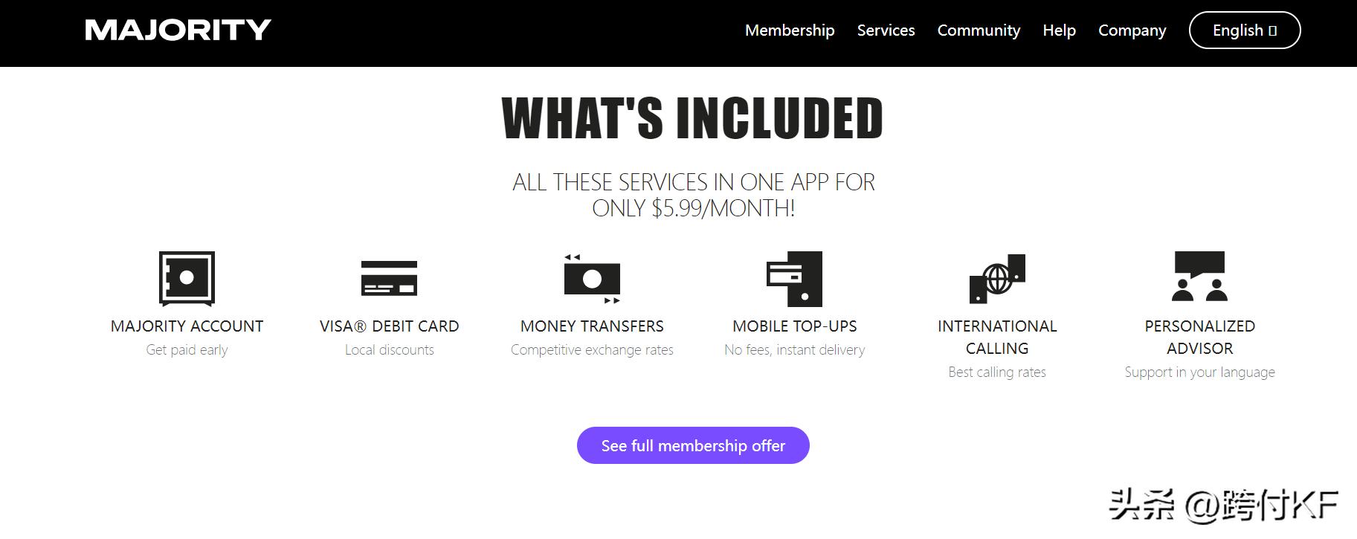This screenshot has width=1357, height=539.
Task: Click the Majority Account safe icon
Action: 187,279
